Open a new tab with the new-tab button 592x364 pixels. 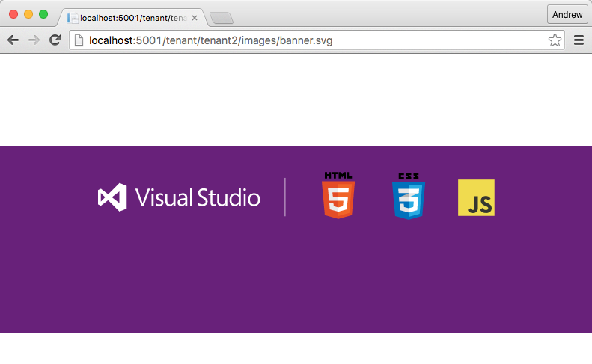[222, 18]
